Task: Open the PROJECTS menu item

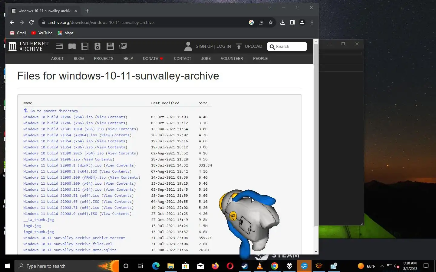Action: (104, 59)
